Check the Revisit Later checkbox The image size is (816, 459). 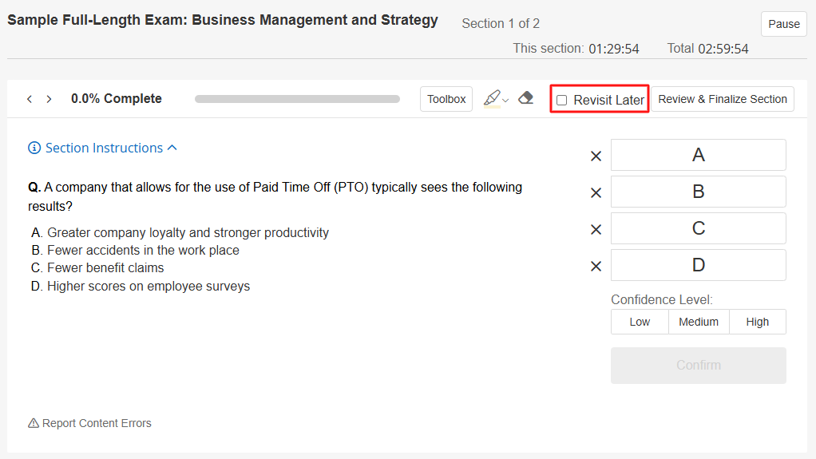562,100
